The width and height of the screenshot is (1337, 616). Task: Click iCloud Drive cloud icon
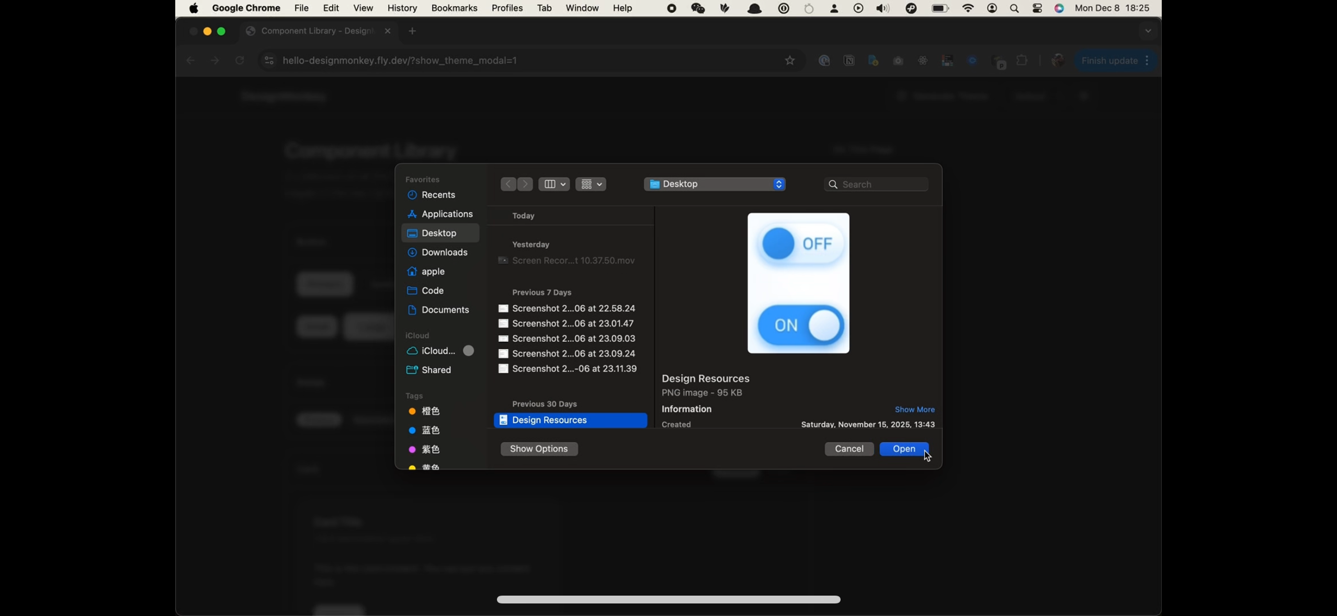[x=412, y=351]
